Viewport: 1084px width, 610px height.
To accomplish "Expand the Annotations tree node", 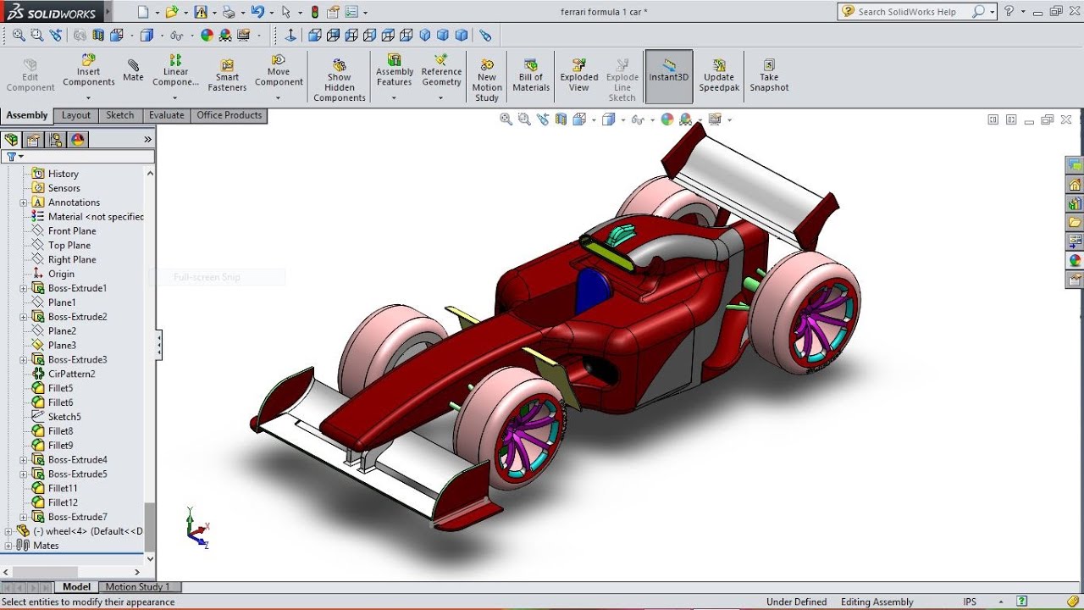I will point(24,202).
